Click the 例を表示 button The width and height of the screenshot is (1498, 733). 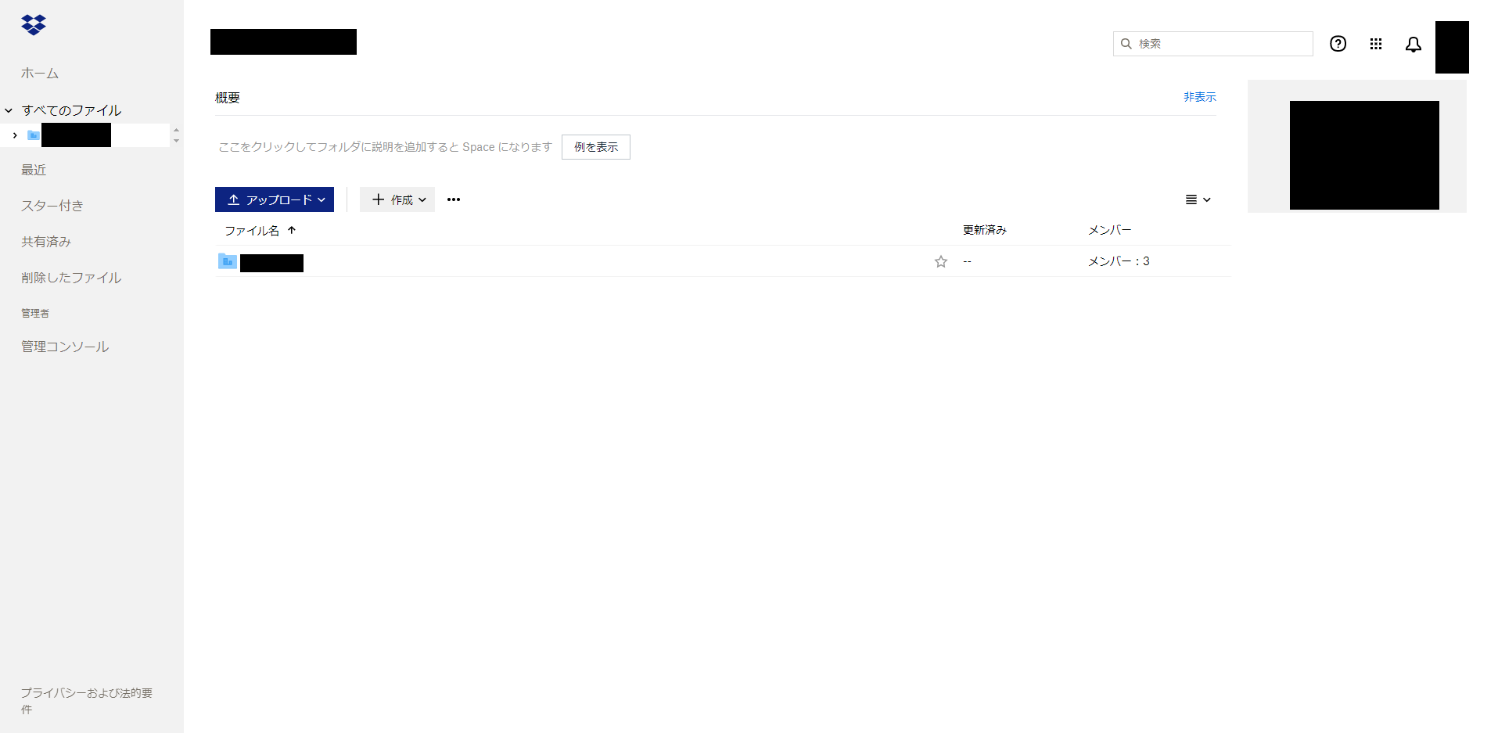click(x=595, y=147)
